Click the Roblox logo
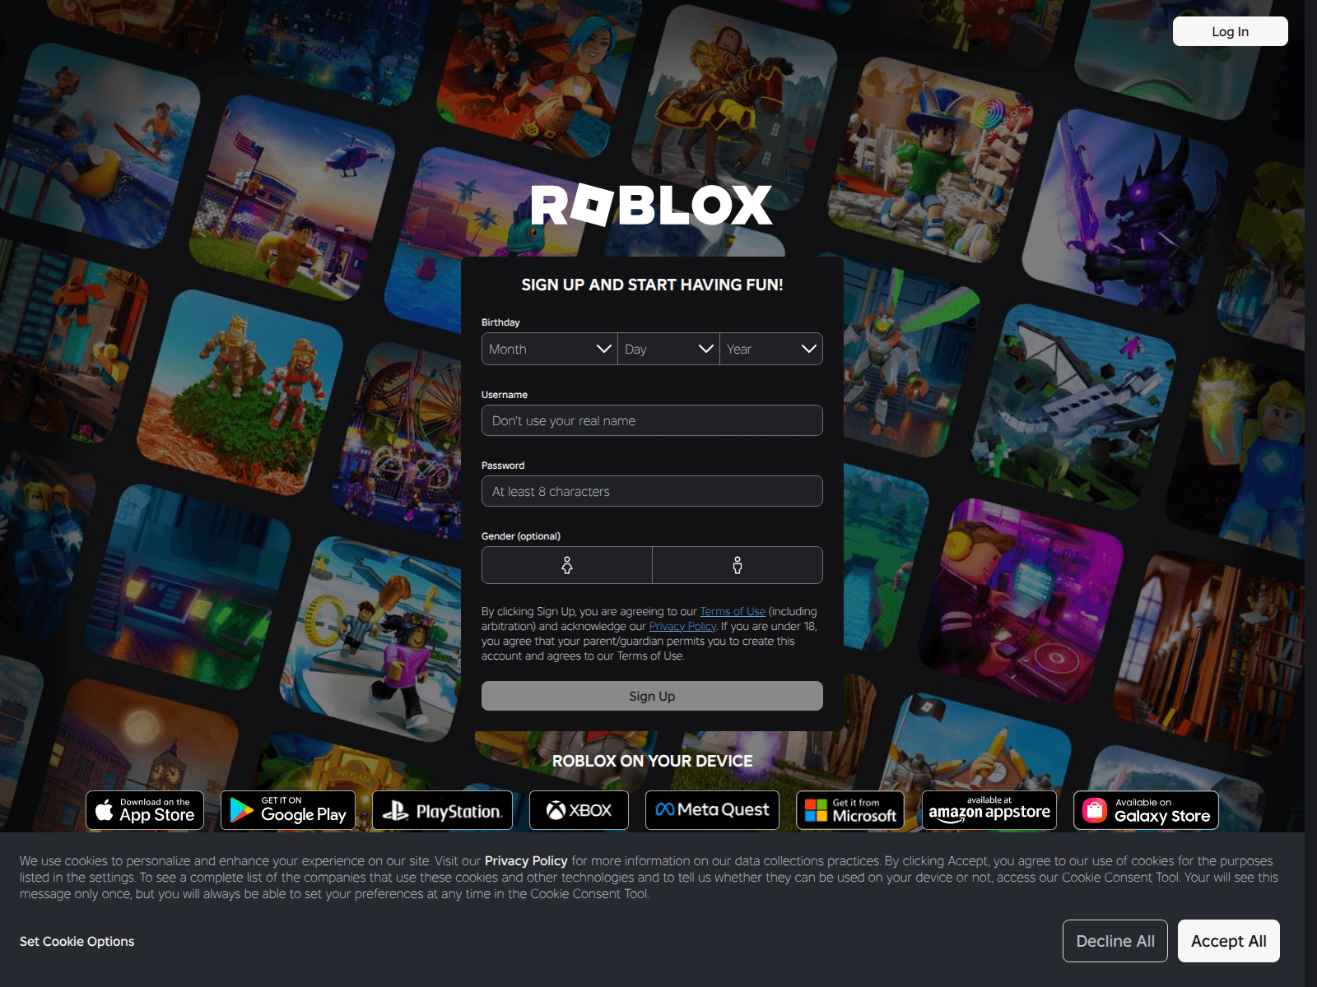The image size is (1317, 987). click(x=652, y=203)
